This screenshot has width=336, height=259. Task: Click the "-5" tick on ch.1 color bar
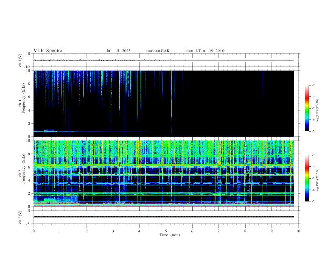point(313,108)
